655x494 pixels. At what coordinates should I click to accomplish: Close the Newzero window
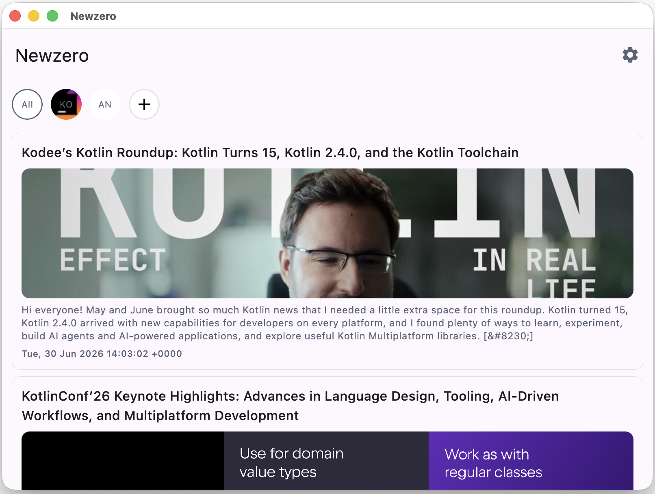15,16
